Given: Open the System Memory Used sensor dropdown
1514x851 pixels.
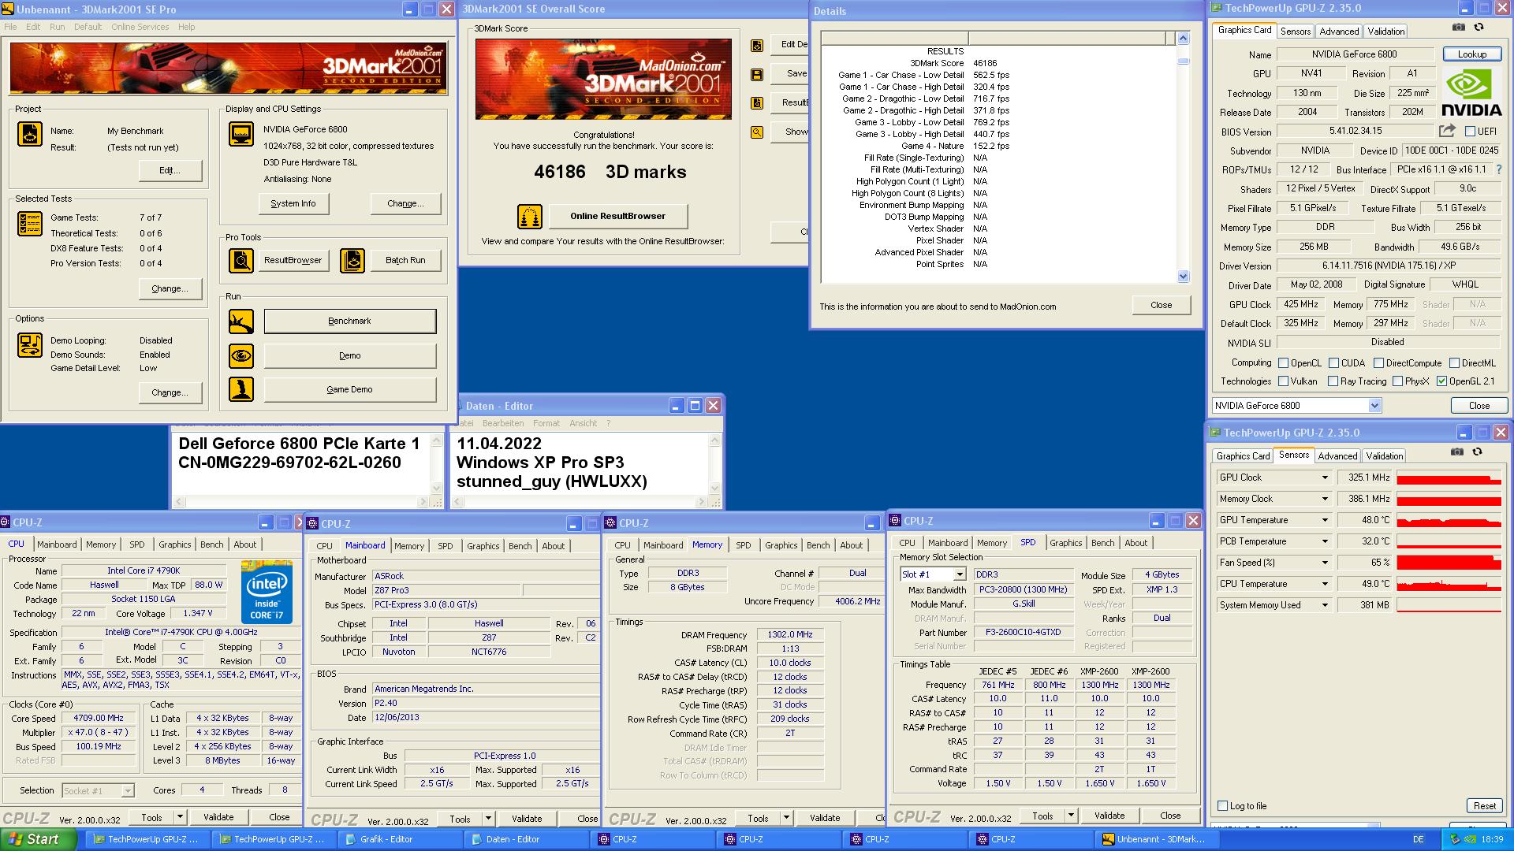Looking at the screenshot, I should [x=1325, y=605].
